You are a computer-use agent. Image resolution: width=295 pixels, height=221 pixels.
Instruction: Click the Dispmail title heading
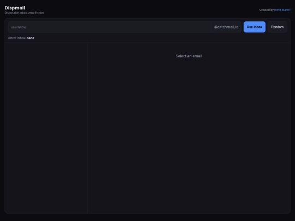(x=15, y=8)
